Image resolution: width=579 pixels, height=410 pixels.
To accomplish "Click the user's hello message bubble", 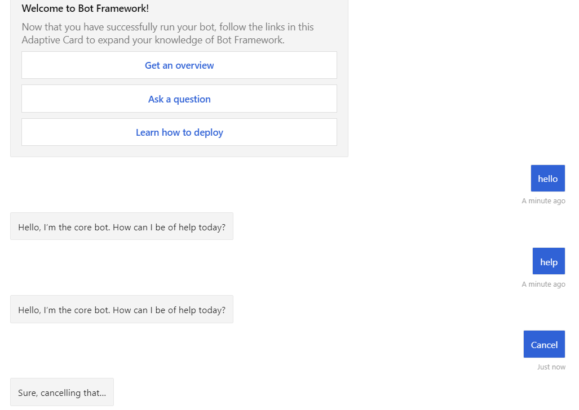I will coord(547,178).
